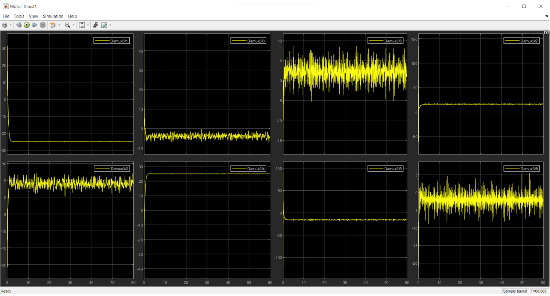Toggle the Demux3/1 legend entry
550x296 pixels.
[112, 41]
